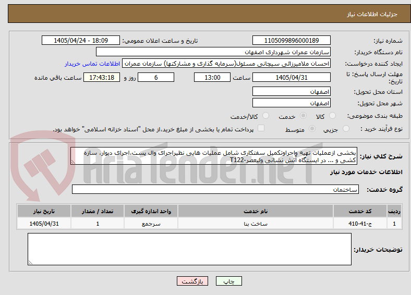This screenshot has width=411, height=295.
Task: Select the جزیی purchase type radio
Action: (346, 128)
